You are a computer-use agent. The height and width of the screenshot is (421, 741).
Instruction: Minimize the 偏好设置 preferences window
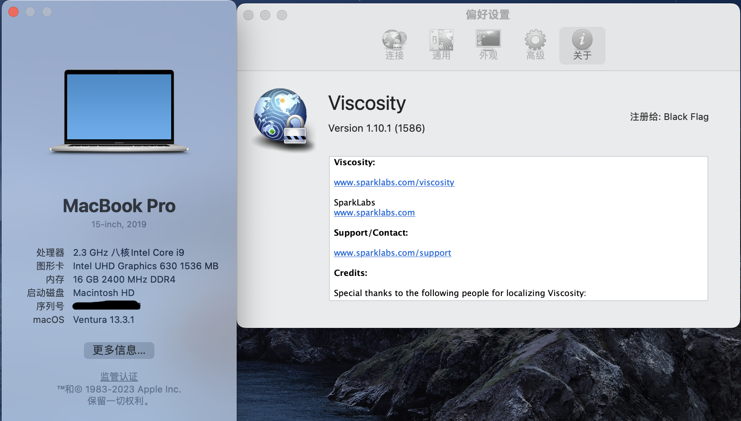[x=265, y=15]
